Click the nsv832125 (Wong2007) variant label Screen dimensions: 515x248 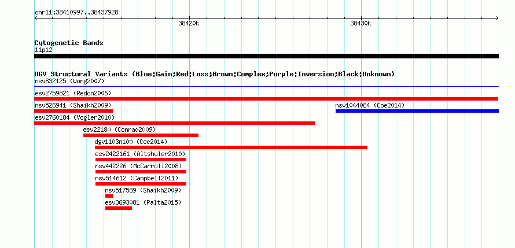tap(69, 81)
